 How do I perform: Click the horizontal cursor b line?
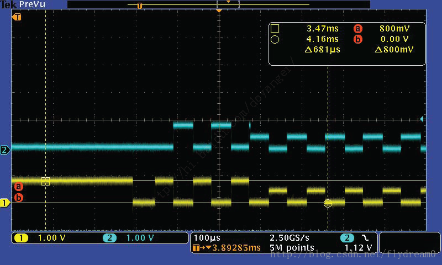pyautogui.click(x=219, y=203)
